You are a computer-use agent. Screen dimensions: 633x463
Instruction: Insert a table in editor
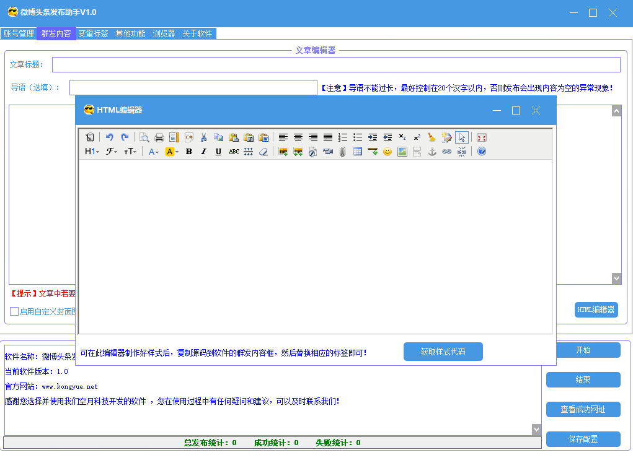pos(358,152)
